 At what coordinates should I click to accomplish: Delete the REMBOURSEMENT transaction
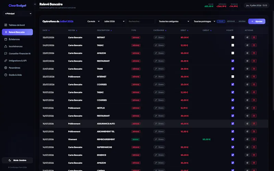(x=254, y=139)
